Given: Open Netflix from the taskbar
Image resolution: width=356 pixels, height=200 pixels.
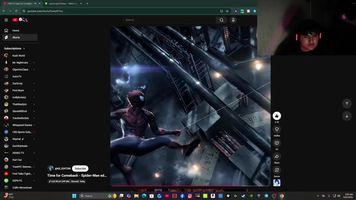Looking at the screenshot, I should 175,196.
